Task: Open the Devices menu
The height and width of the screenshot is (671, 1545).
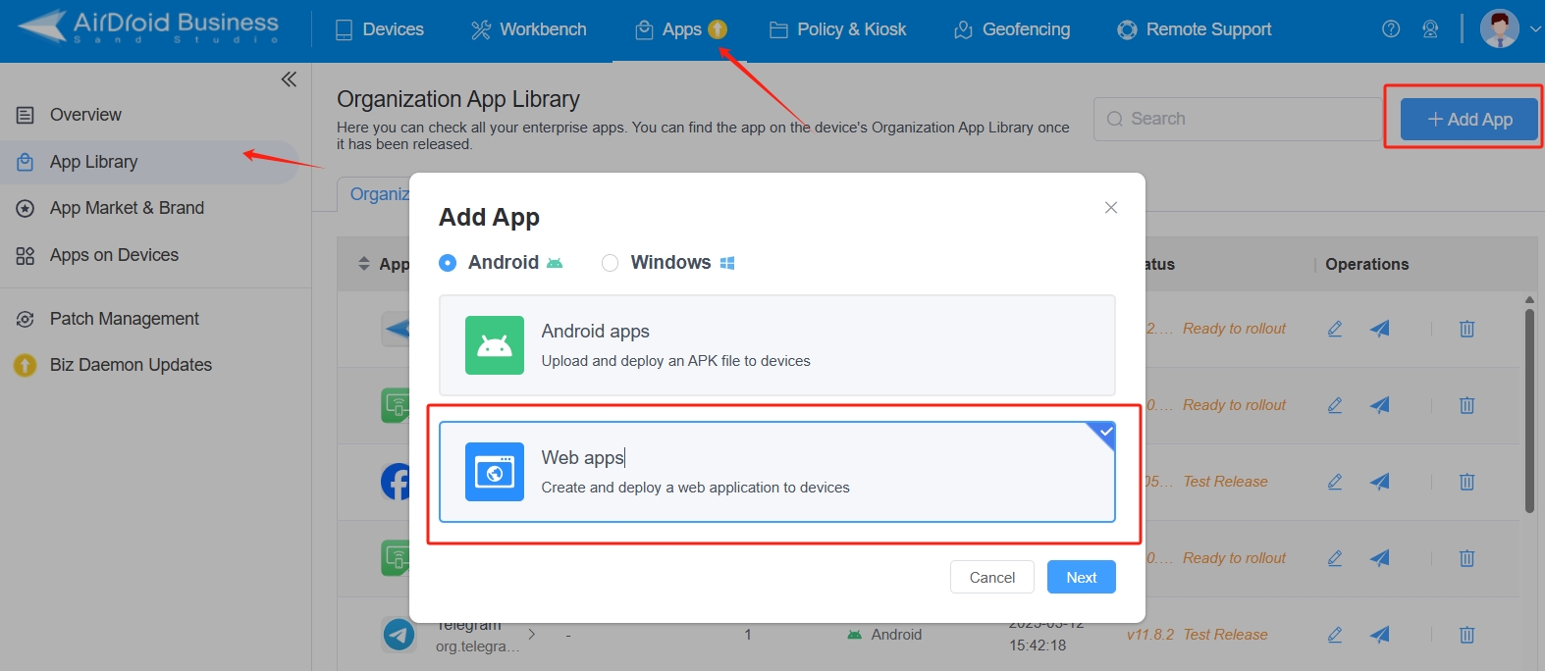Action: click(x=380, y=29)
